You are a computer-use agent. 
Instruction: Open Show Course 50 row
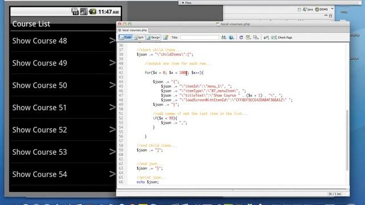tap(63, 85)
